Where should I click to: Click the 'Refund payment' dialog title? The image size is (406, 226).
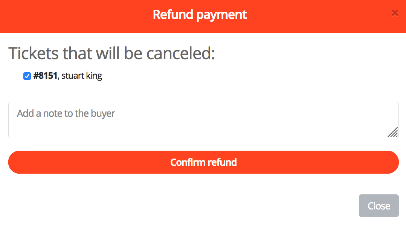[200, 15]
